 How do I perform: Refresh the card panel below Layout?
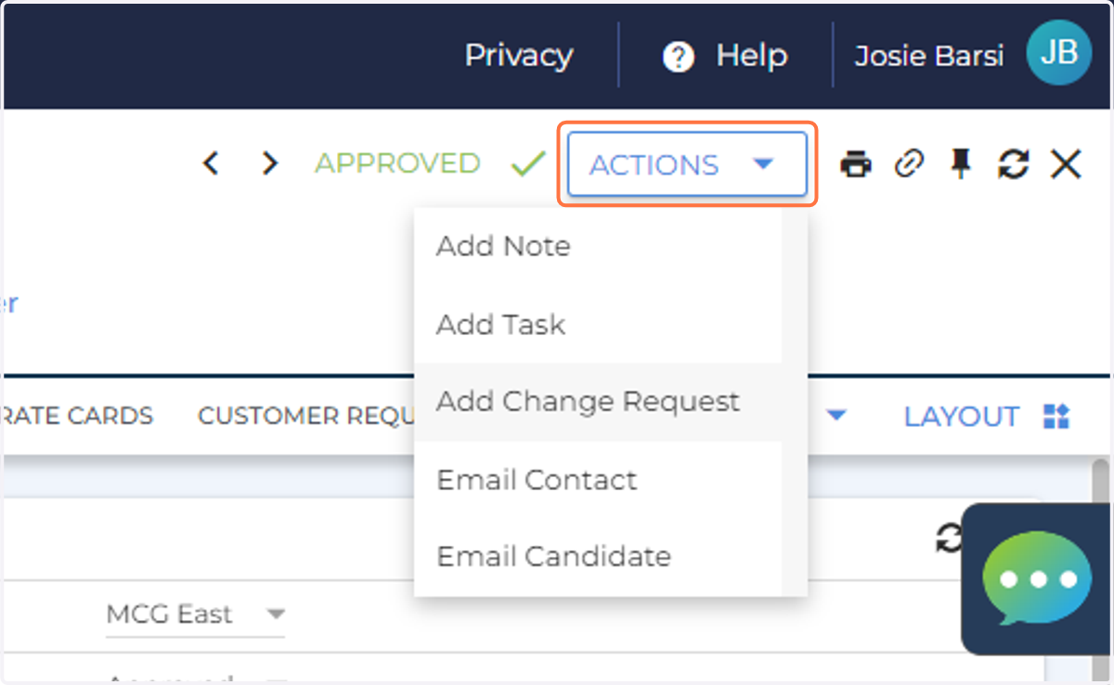pyautogui.click(x=948, y=537)
